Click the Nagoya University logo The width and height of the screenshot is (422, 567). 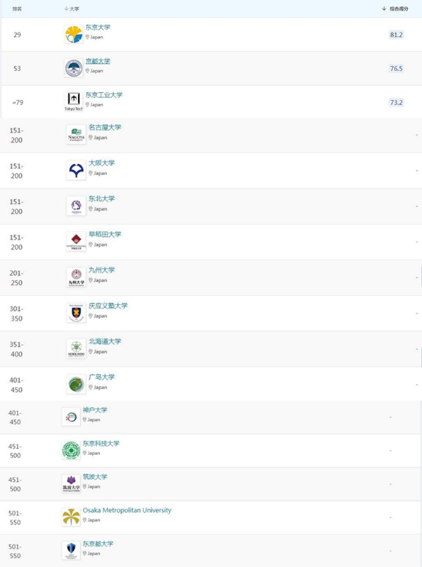(x=76, y=134)
